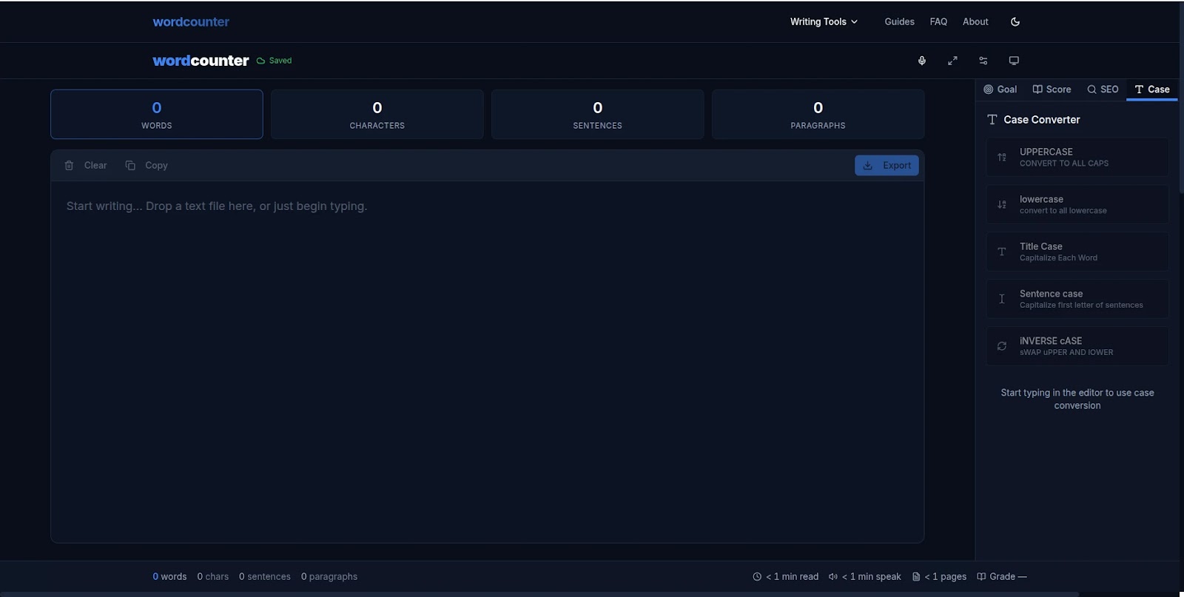Viewport: 1184px width, 597px height.
Task: Open the Guides link in navigation
Action: pos(899,22)
